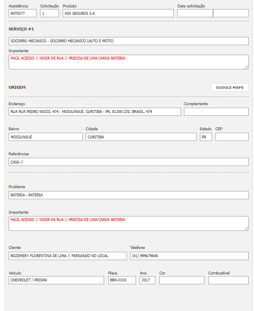Click the Assistência field with 8070577
Viewport: 254px width, 311px height.
(x=23, y=13)
